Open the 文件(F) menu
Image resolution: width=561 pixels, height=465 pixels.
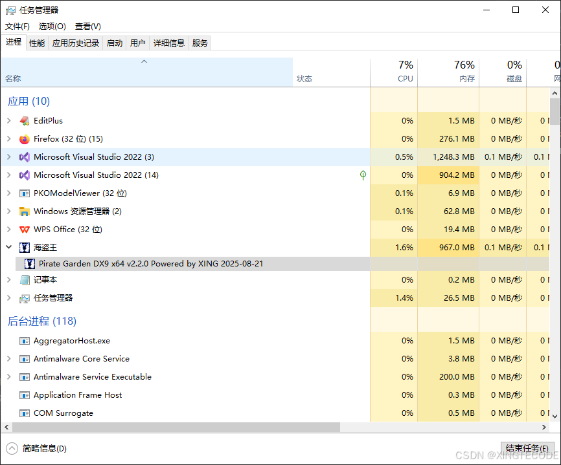[17, 27]
